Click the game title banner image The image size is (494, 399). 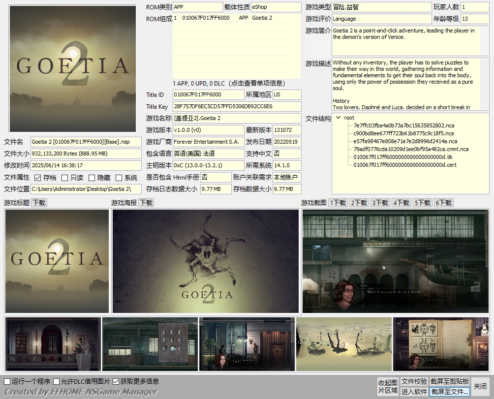tap(57, 261)
